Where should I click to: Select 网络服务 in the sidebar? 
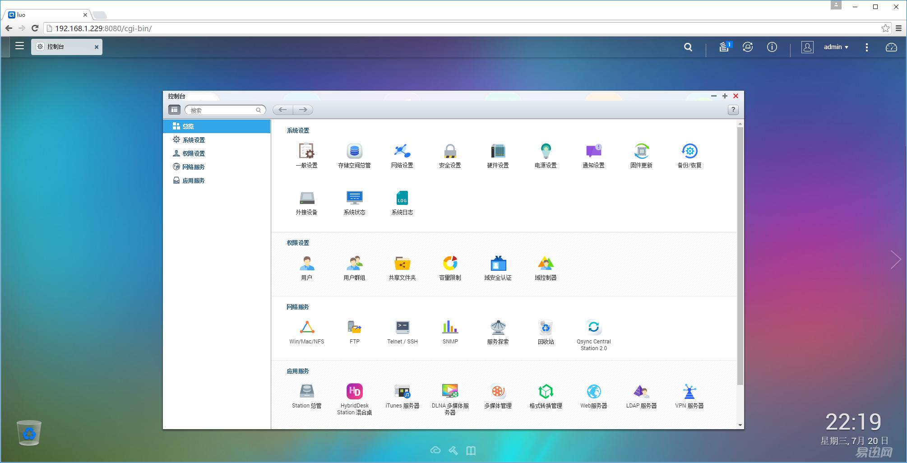217,167
